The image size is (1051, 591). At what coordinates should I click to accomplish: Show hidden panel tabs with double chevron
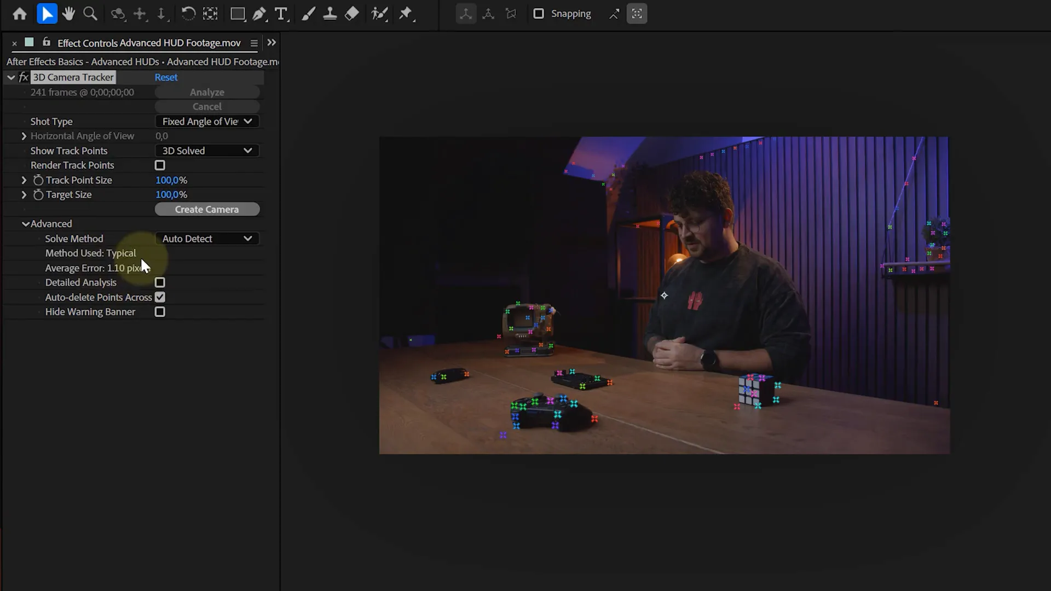pos(272,43)
